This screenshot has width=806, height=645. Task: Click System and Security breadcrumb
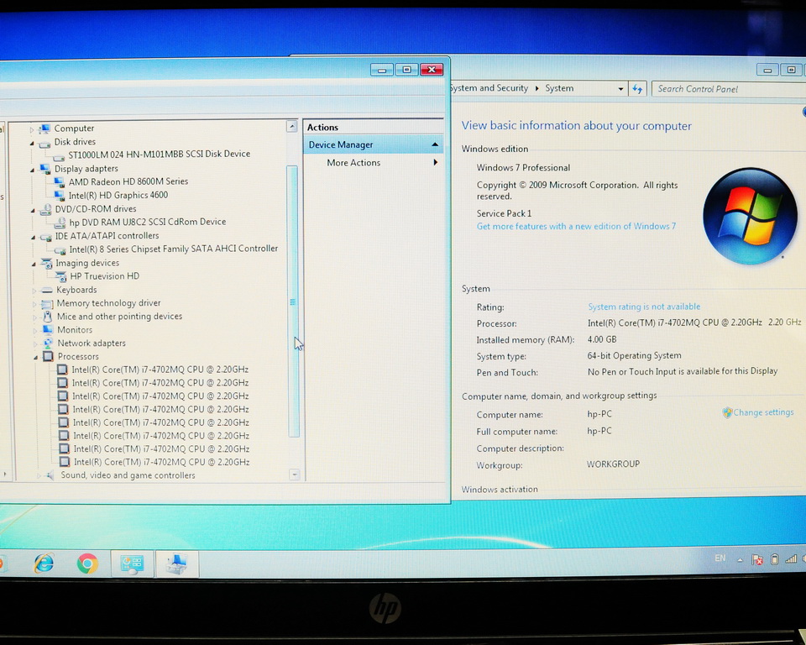coord(489,88)
